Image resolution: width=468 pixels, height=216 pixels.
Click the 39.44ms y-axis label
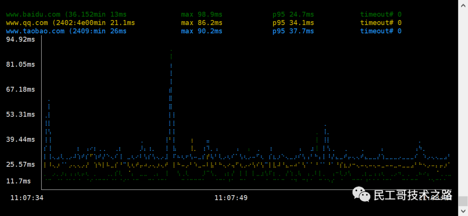tap(21, 140)
